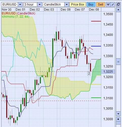Click the Price Box button
This screenshot has height=127, width=122.
pos(77,5)
